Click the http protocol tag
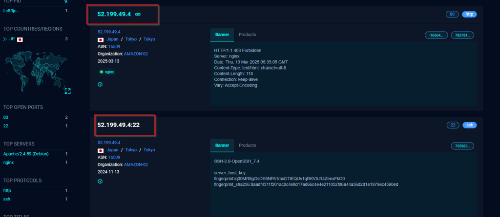 click(469, 14)
